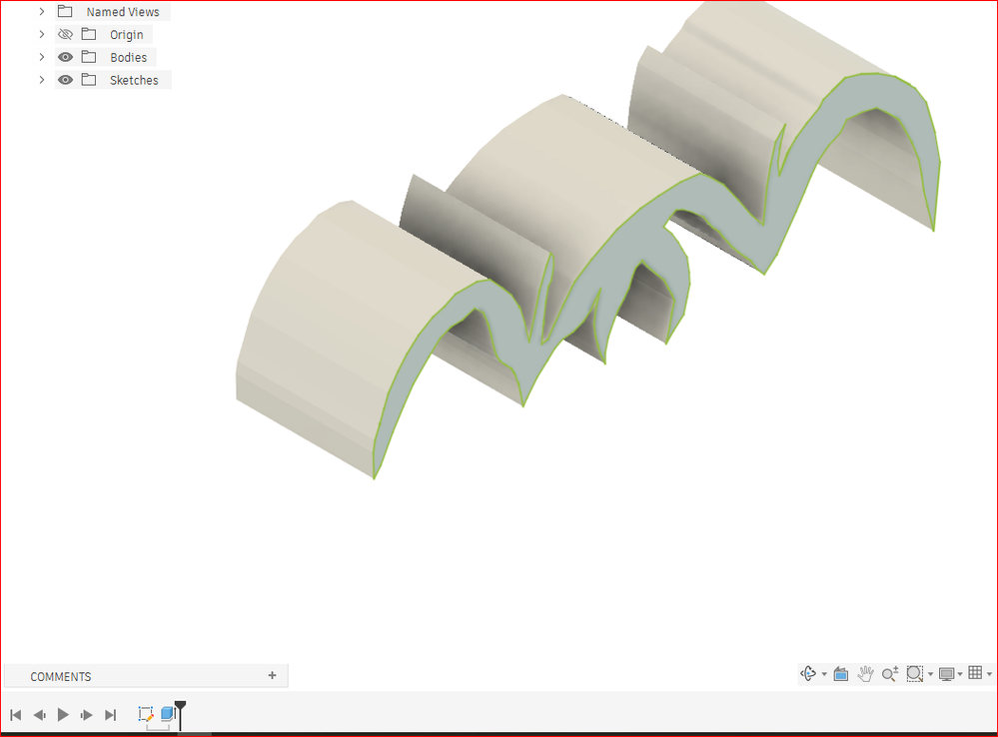Hide the Bodies folder

point(65,57)
